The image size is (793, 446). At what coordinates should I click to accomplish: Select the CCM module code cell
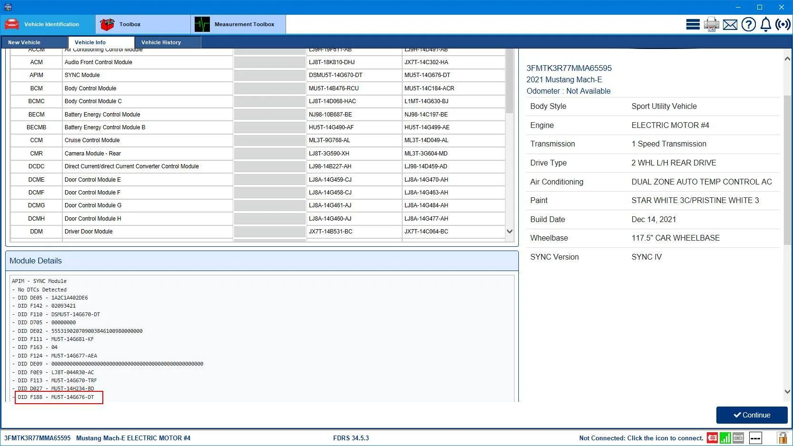(36, 140)
